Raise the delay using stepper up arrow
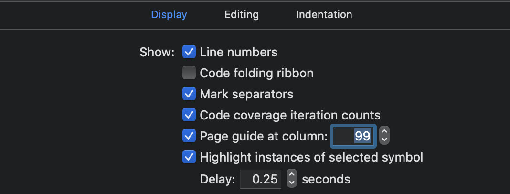 [x=292, y=175]
